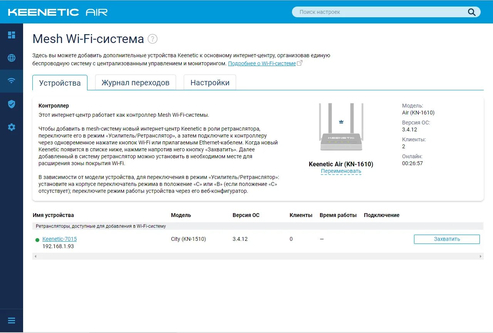Click the Время работы column header
The image size is (493, 333).
click(x=338, y=215)
